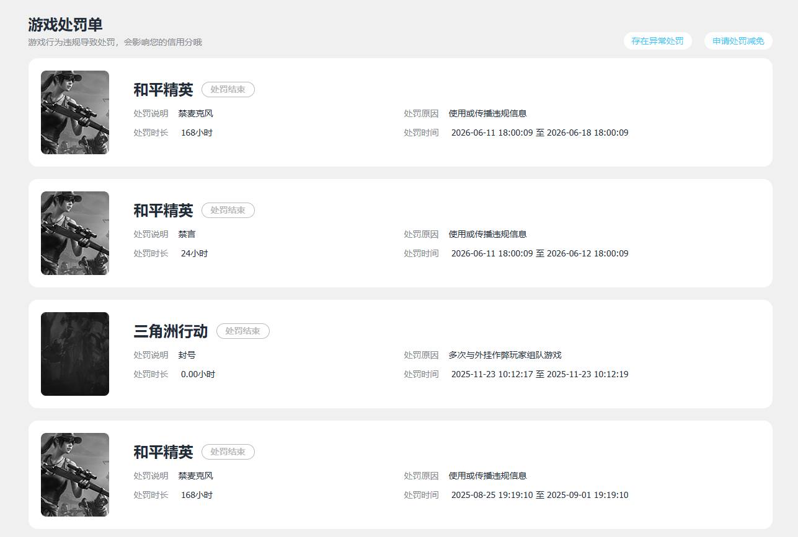Click the 处罚时长 label on the 三角洲行动 card
Viewport: 798px width, 537px height.
(x=151, y=374)
